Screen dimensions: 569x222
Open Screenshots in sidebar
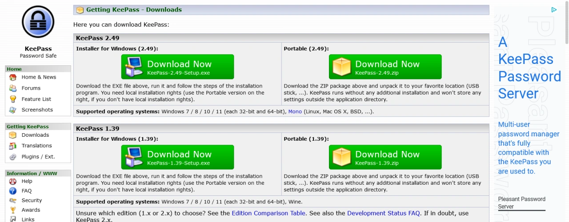click(x=37, y=110)
